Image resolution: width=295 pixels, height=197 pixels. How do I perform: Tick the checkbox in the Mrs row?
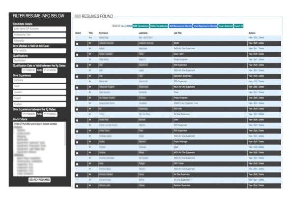coord(77,38)
